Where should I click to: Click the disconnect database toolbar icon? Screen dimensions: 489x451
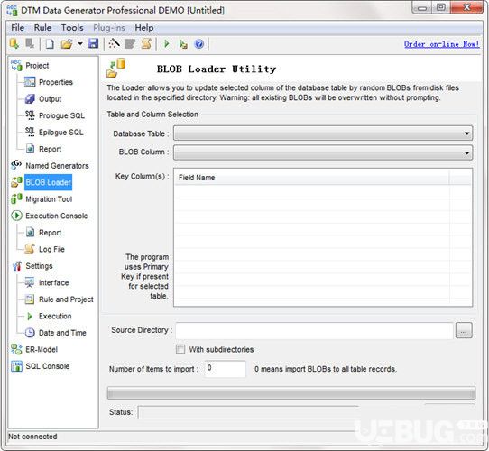30,43
